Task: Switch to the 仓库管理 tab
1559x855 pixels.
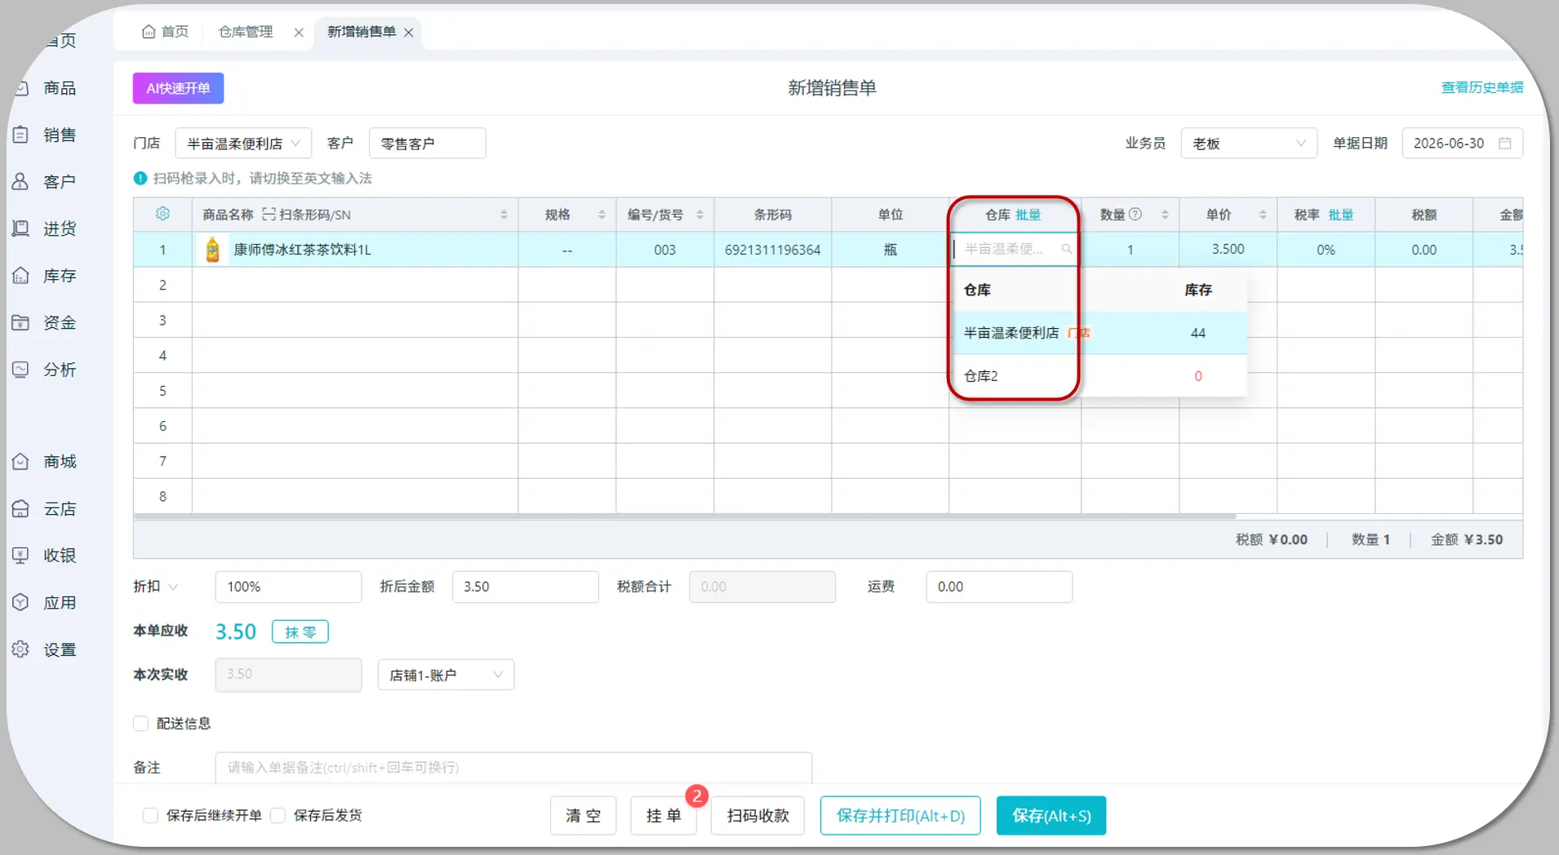Action: coord(246,32)
